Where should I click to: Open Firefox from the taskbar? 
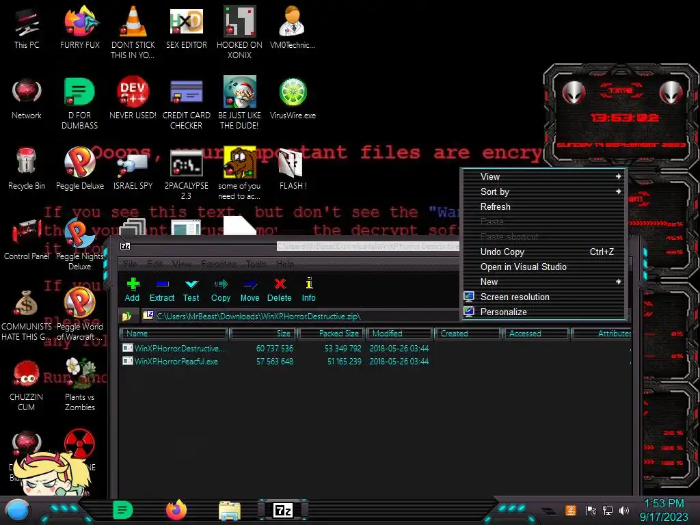[176, 510]
